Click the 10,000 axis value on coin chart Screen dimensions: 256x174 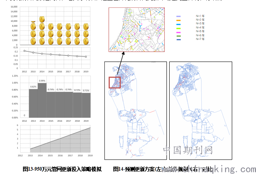pyautogui.click(x=14, y=21)
